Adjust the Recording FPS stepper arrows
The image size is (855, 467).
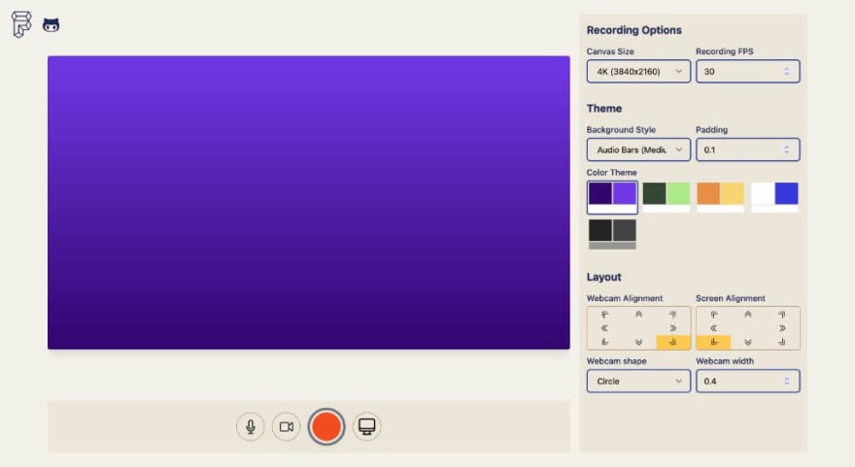tap(786, 72)
